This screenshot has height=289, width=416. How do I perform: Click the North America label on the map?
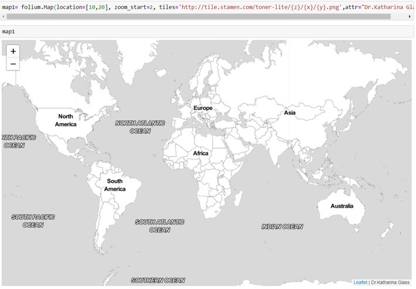pos(66,120)
